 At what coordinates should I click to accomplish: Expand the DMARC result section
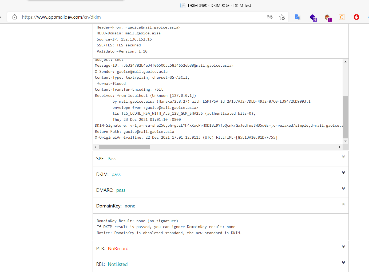coord(343,188)
